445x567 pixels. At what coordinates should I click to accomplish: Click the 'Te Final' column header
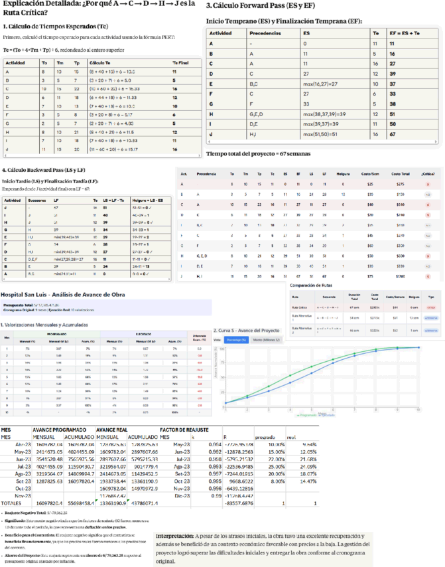[x=180, y=63]
